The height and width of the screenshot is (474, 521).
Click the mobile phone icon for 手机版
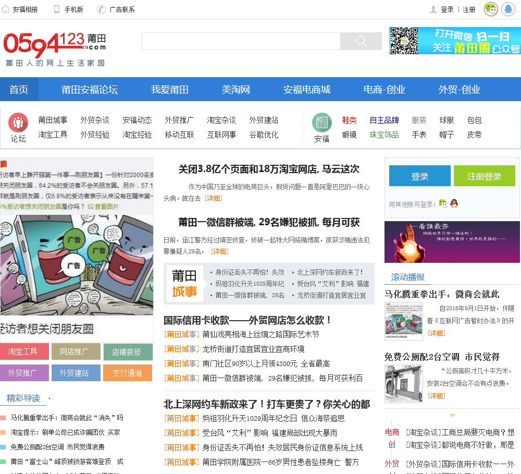(x=57, y=9)
